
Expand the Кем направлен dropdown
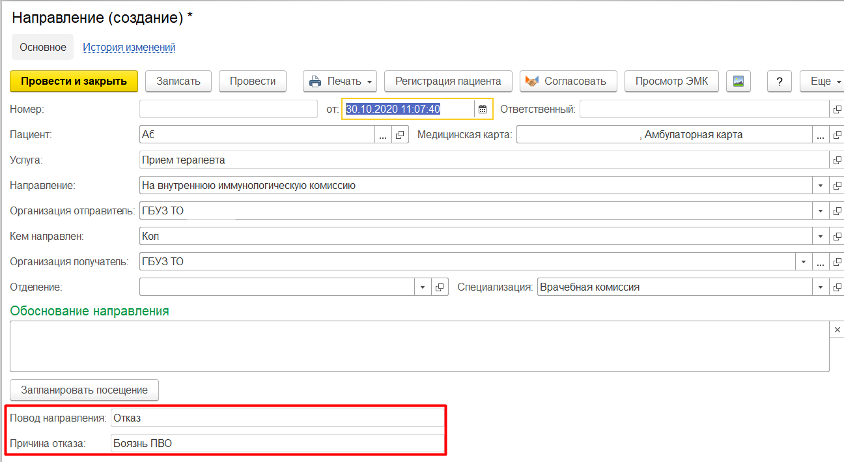point(820,237)
